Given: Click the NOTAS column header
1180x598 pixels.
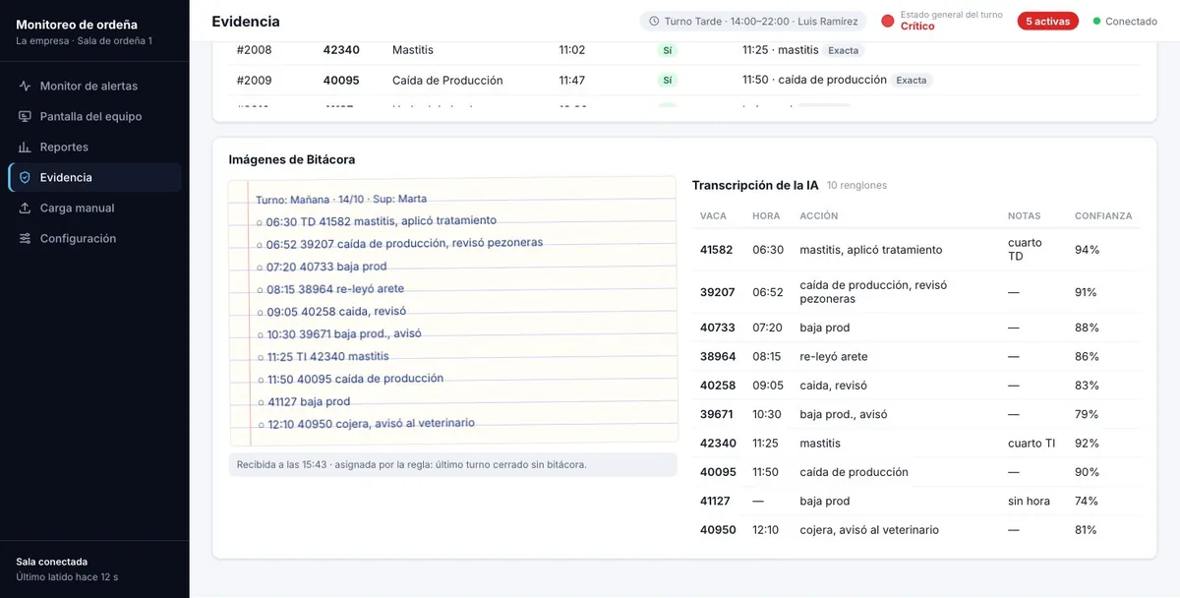Looking at the screenshot, I should click(1024, 216).
